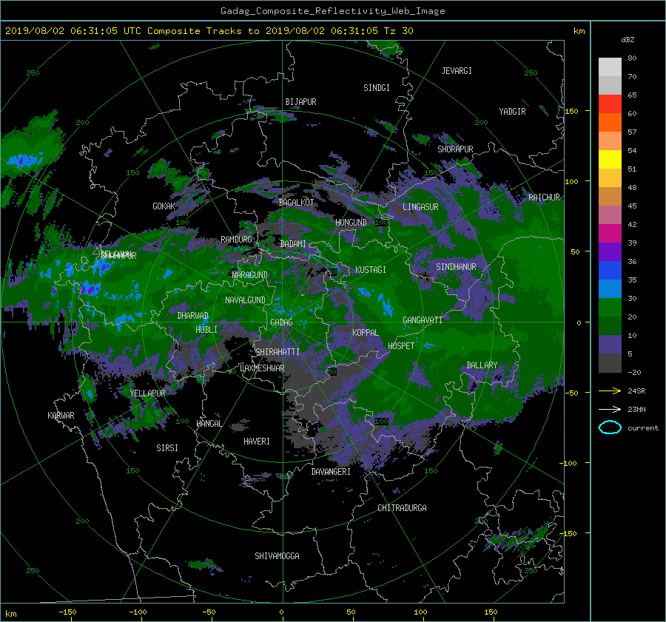Click the 'current' legend text

click(x=642, y=428)
